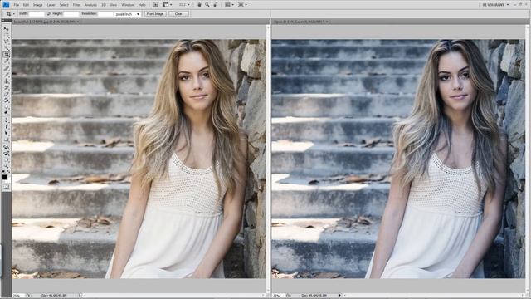Select the Lasso tool
This screenshot has height=299, width=531.
6,42
